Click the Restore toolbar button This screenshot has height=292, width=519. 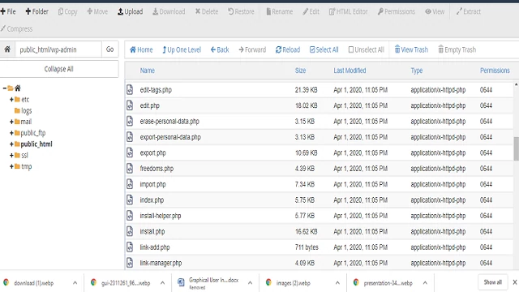tap(241, 11)
